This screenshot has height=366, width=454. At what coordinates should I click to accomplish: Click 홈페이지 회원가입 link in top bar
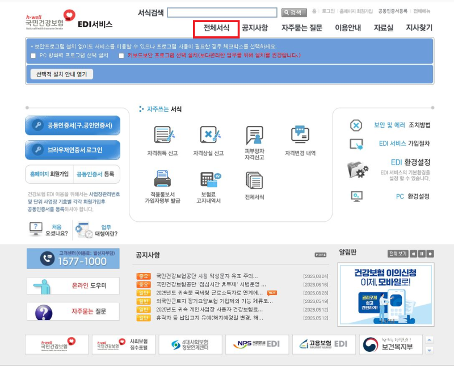point(356,11)
